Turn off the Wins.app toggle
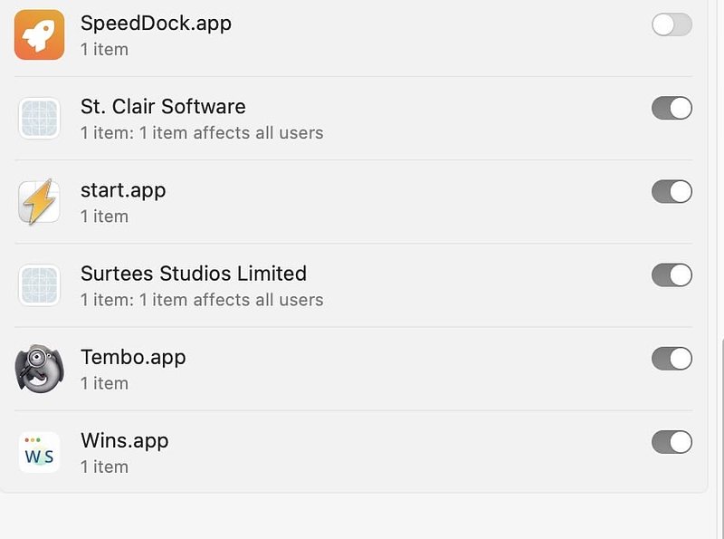The image size is (724, 539). [x=672, y=442]
